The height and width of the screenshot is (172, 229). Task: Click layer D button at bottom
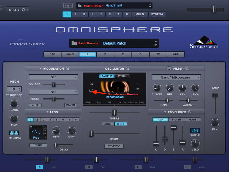(188, 167)
